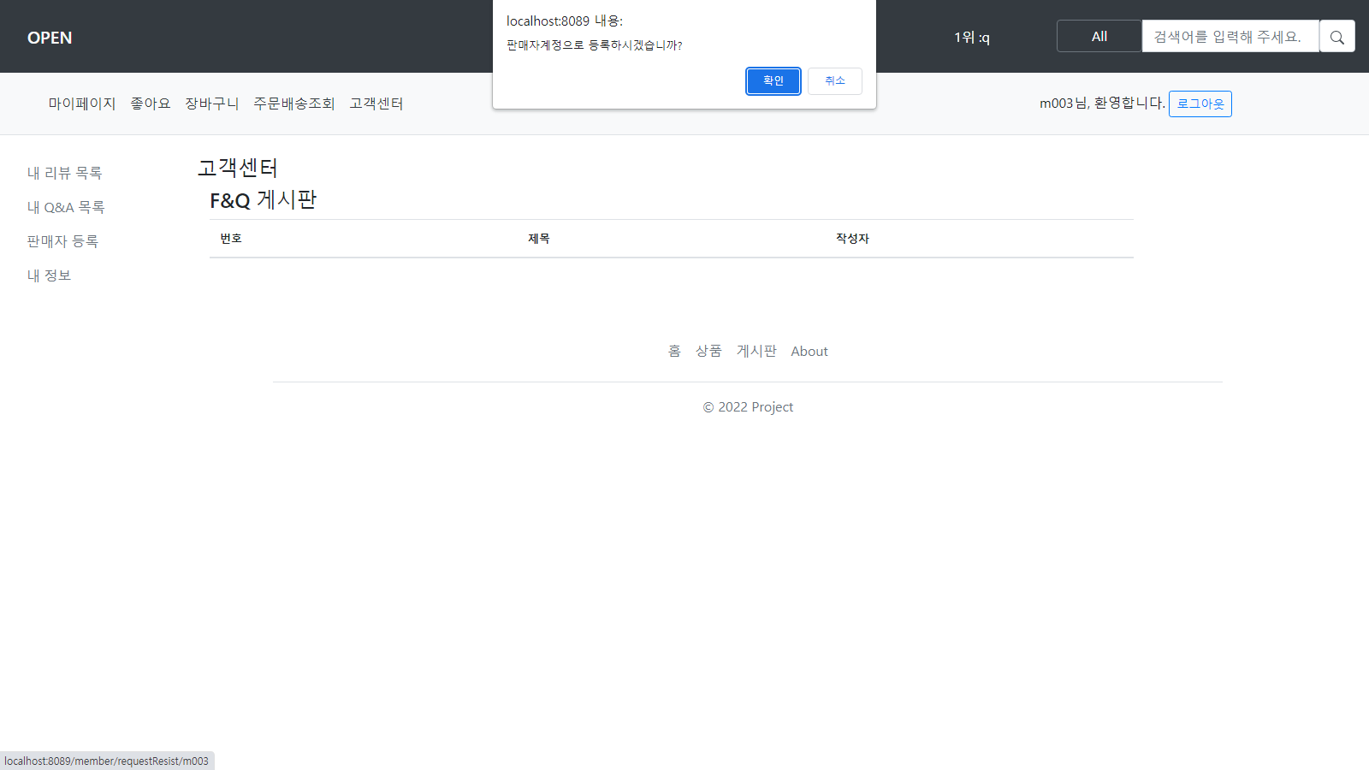This screenshot has width=1369, height=770.
Task: Open the 고객센터 customer center page
Action: pos(376,103)
